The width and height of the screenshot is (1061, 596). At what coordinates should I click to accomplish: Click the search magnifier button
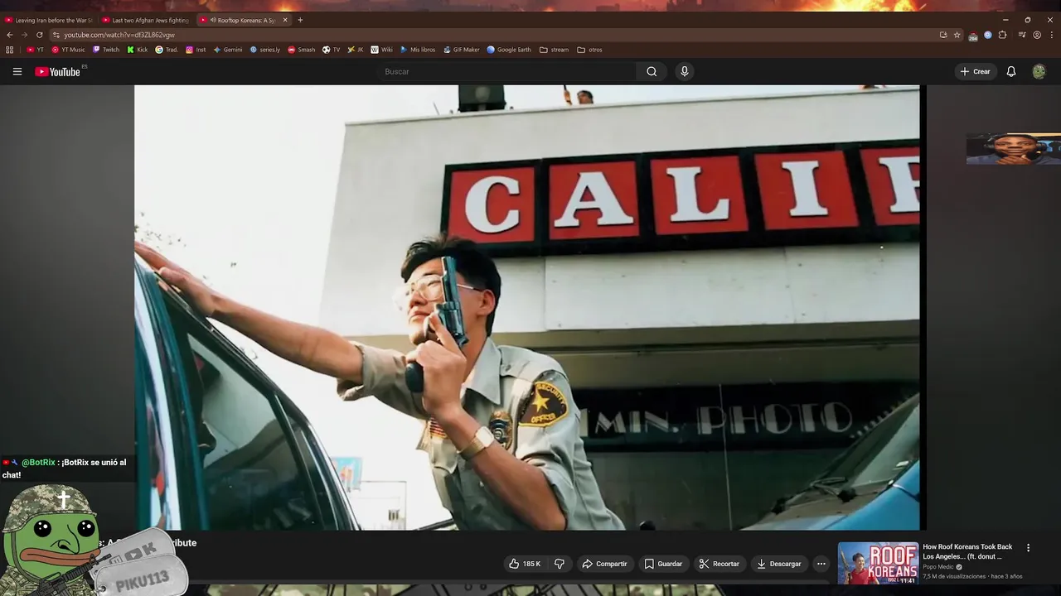point(652,71)
